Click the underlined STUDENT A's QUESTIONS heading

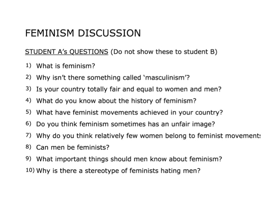[66, 51]
